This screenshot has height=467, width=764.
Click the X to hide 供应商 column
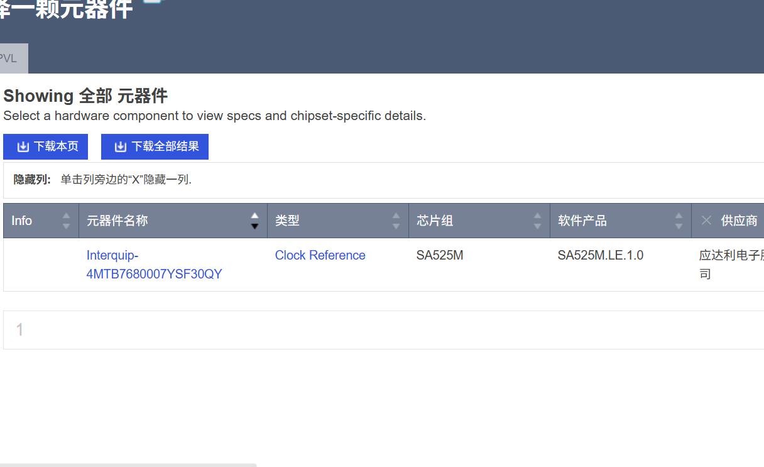706,221
